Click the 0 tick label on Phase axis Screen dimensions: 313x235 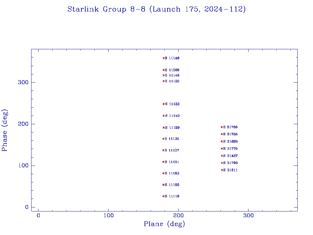point(27,207)
